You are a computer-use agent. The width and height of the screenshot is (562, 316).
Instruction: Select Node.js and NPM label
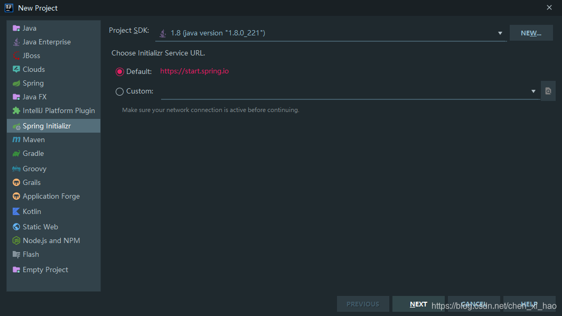[x=51, y=240]
